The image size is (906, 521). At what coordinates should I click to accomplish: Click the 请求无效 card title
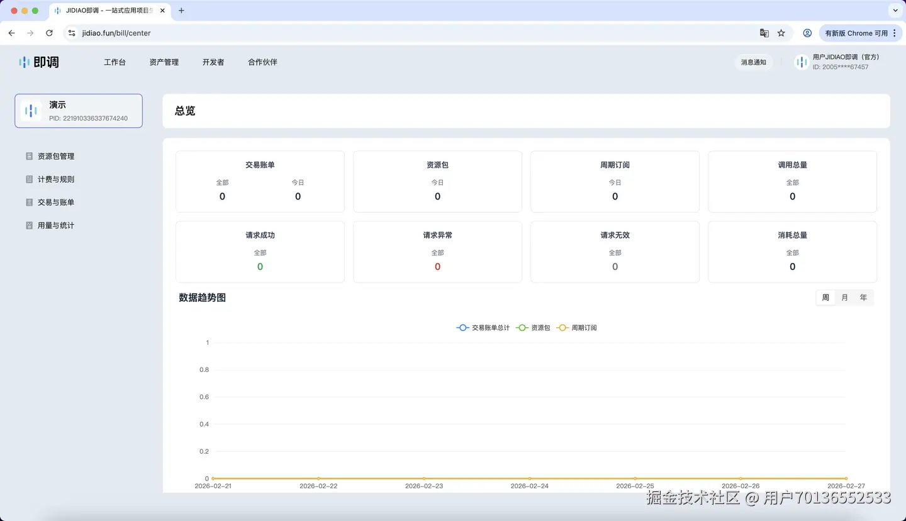(x=615, y=235)
